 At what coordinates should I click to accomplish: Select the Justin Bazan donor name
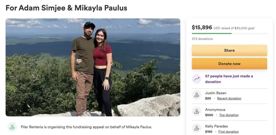tap(216, 93)
